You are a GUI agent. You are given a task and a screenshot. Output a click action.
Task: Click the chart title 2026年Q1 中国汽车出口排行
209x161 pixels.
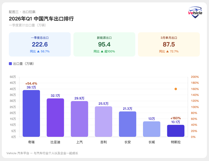(x=41, y=19)
